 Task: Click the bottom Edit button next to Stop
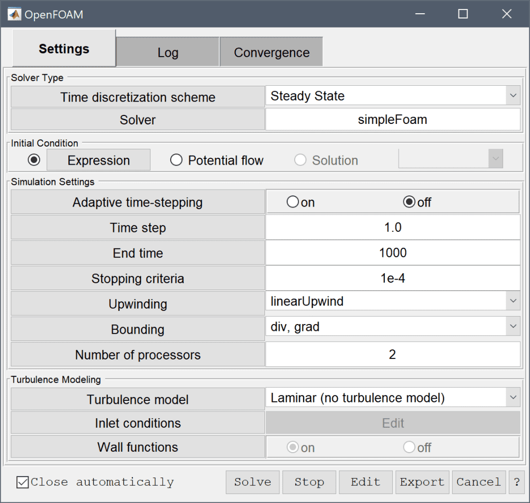tap(366, 482)
